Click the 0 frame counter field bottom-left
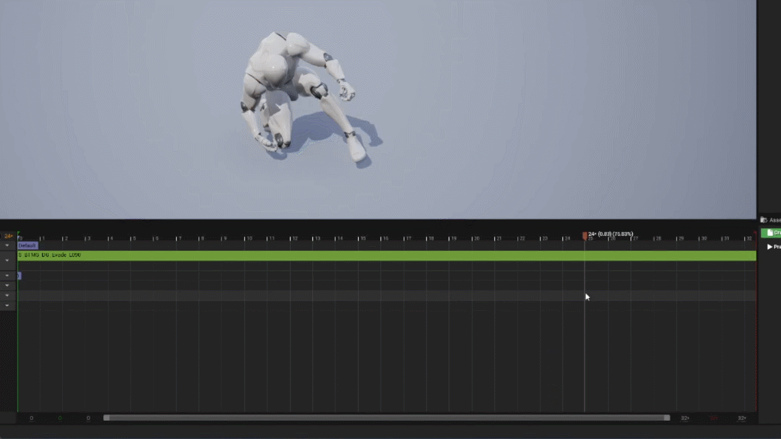 tap(31, 418)
